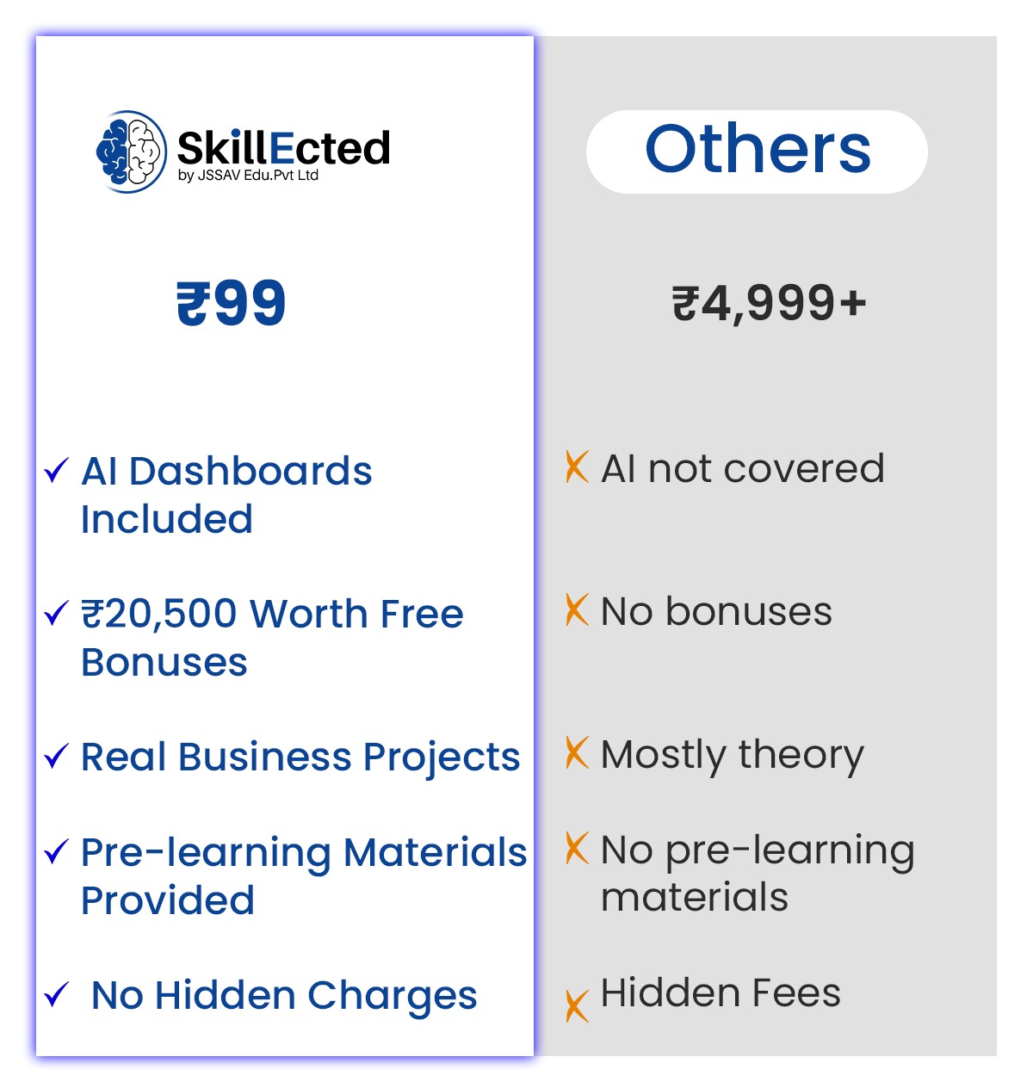This screenshot has width=1033, height=1088.
Task: Click the SkillEcted brain logo icon
Action: [x=131, y=151]
